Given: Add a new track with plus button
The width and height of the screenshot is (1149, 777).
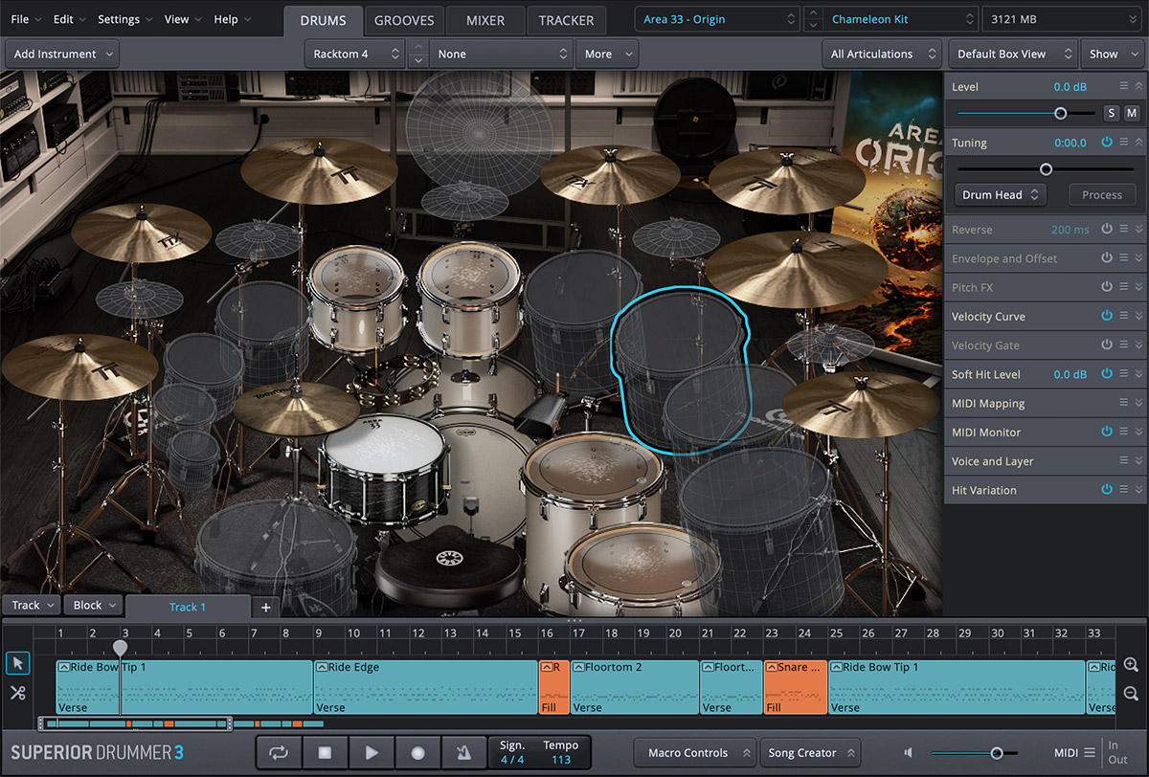Looking at the screenshot, I should tap(265, 607).
